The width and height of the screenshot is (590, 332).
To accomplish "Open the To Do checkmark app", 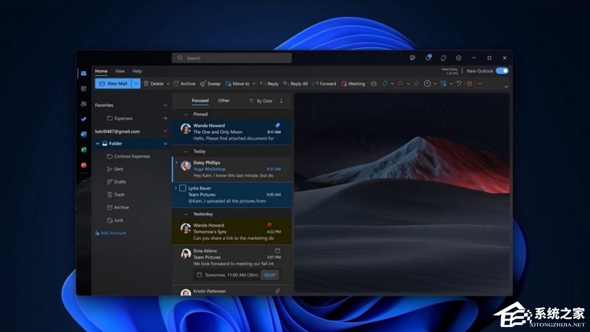I will pyautogui.click(x=83, y=119).
